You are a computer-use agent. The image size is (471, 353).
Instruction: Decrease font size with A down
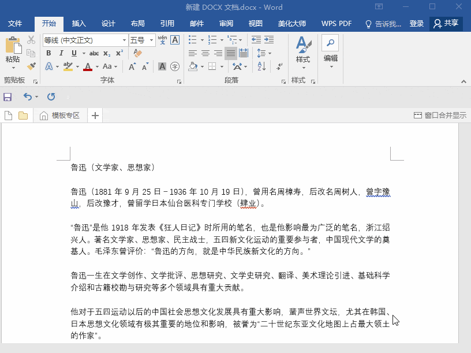click(x=145, y=66)
